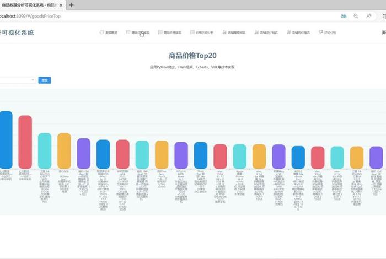The width and height of the screenshot is (386, 259).
Task: Click the subtitle mentioning Python, Flask, Echarts
Action: [192, 67]
